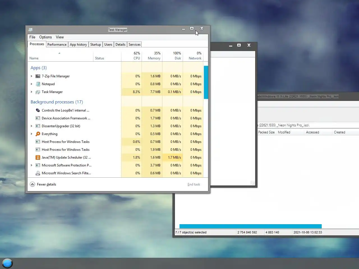This screenshot has height=269, width=359.
Task: Click the DissenterUpgrader process icon
Action: [38, 126]
